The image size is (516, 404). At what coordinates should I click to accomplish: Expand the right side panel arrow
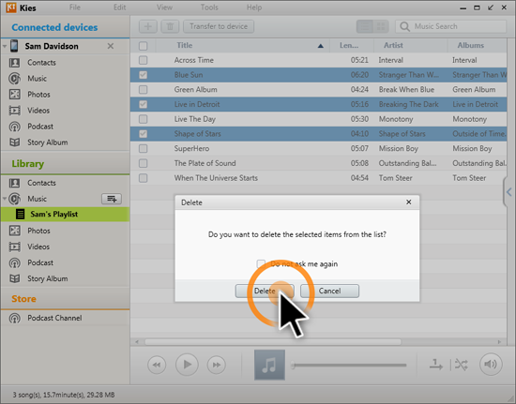click(x=509, y=192)
